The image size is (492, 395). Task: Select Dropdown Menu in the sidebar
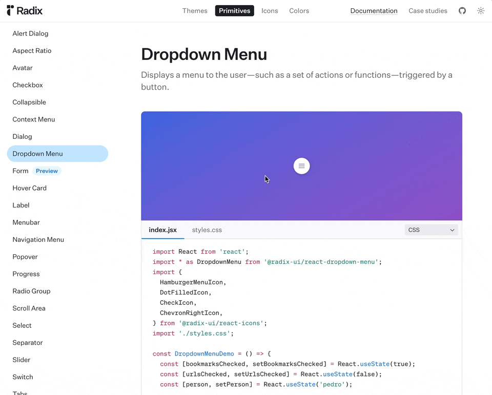(57, 154)
